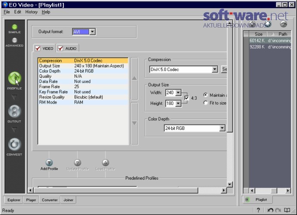Screen dimensions: 297x215
Task: Click the film reel icon
Action: pos(268,24)
